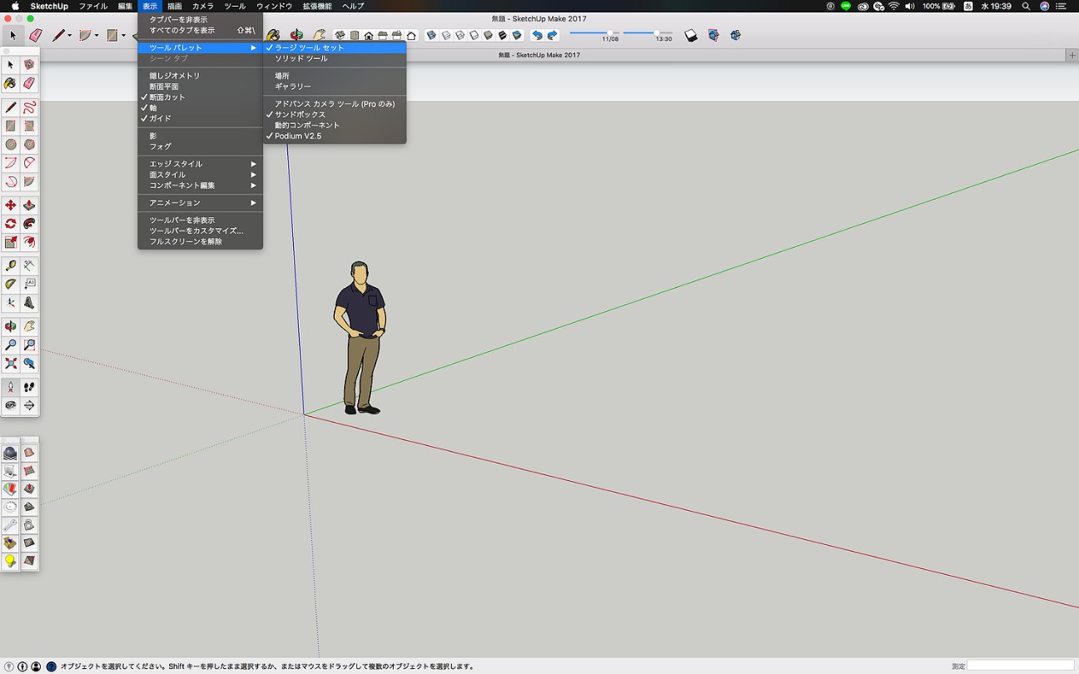This screenshot has width=1079, height=674.
Task: Select the Pencil Line tool in palette
Action: pos(11,107)
